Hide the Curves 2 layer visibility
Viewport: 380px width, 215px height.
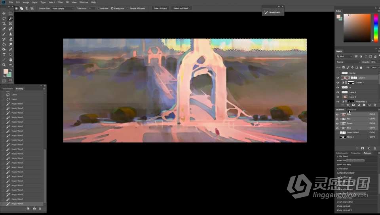click(338, 82)
